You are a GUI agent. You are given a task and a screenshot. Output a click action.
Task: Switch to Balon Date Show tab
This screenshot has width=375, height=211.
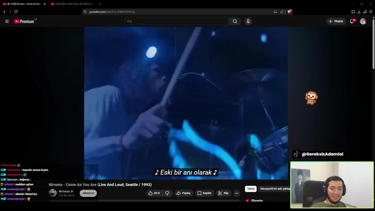(x=72, y=4)
